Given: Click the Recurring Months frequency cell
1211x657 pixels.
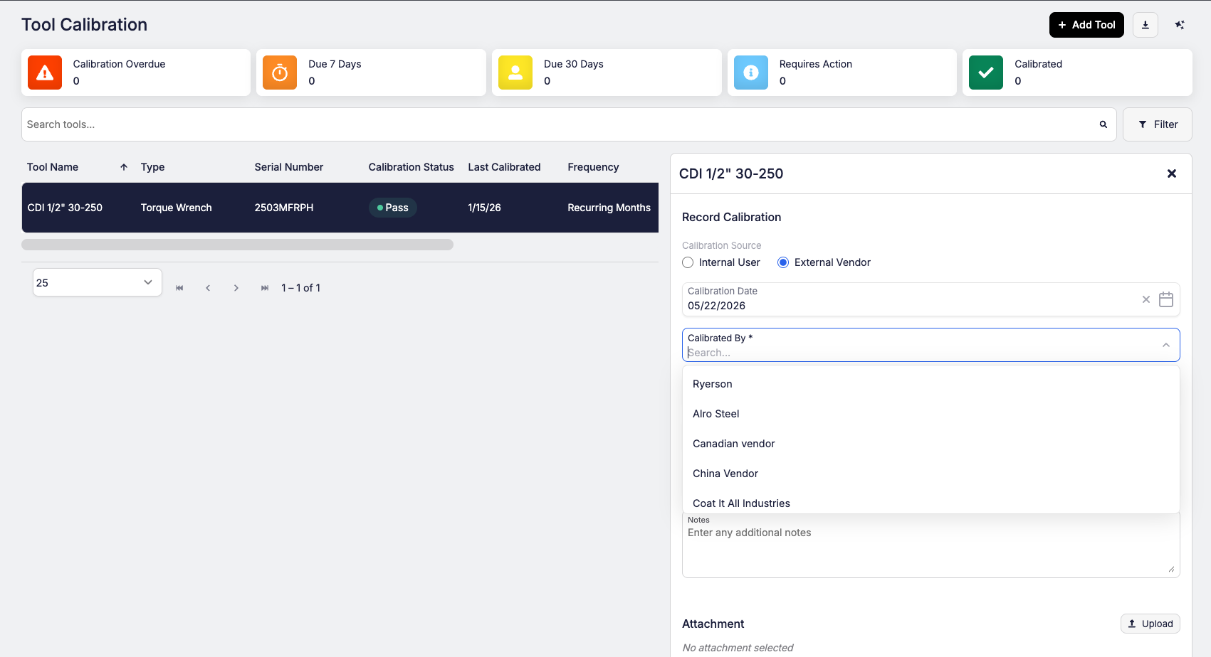Looking at the screenshot, I should tap(609, 208).
